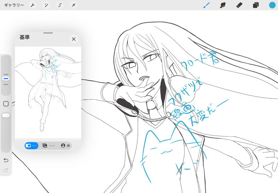Image resolution: width=278 pixels, height=193 pixels.
Task: Adjust the brush opacity slider handle
Action: (x=6, y=115)
